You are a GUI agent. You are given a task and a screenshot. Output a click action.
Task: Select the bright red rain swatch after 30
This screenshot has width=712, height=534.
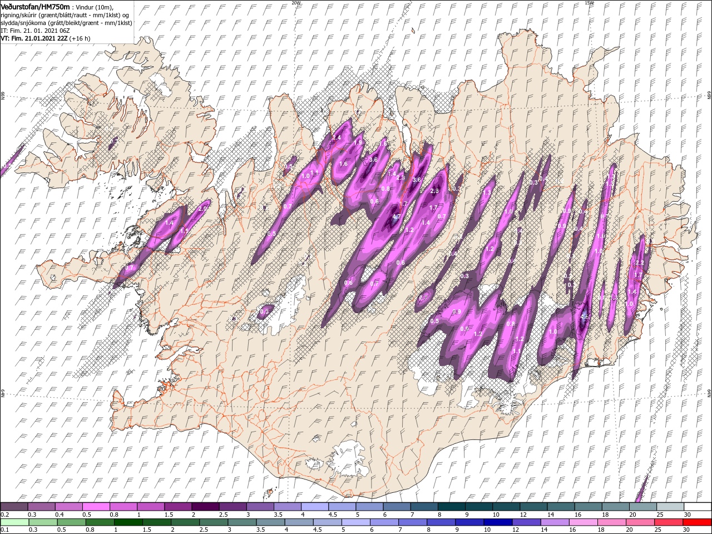pos(698,522)
